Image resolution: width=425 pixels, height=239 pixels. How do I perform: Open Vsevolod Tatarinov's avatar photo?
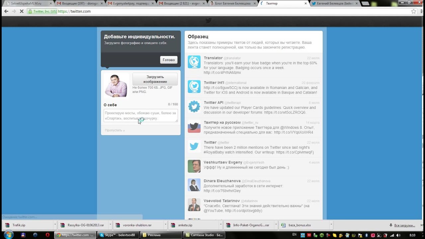click(x=194, y=204)
